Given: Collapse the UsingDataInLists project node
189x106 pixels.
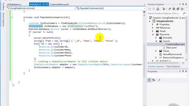Looking at the screenshot, I should tap(150, 21).
